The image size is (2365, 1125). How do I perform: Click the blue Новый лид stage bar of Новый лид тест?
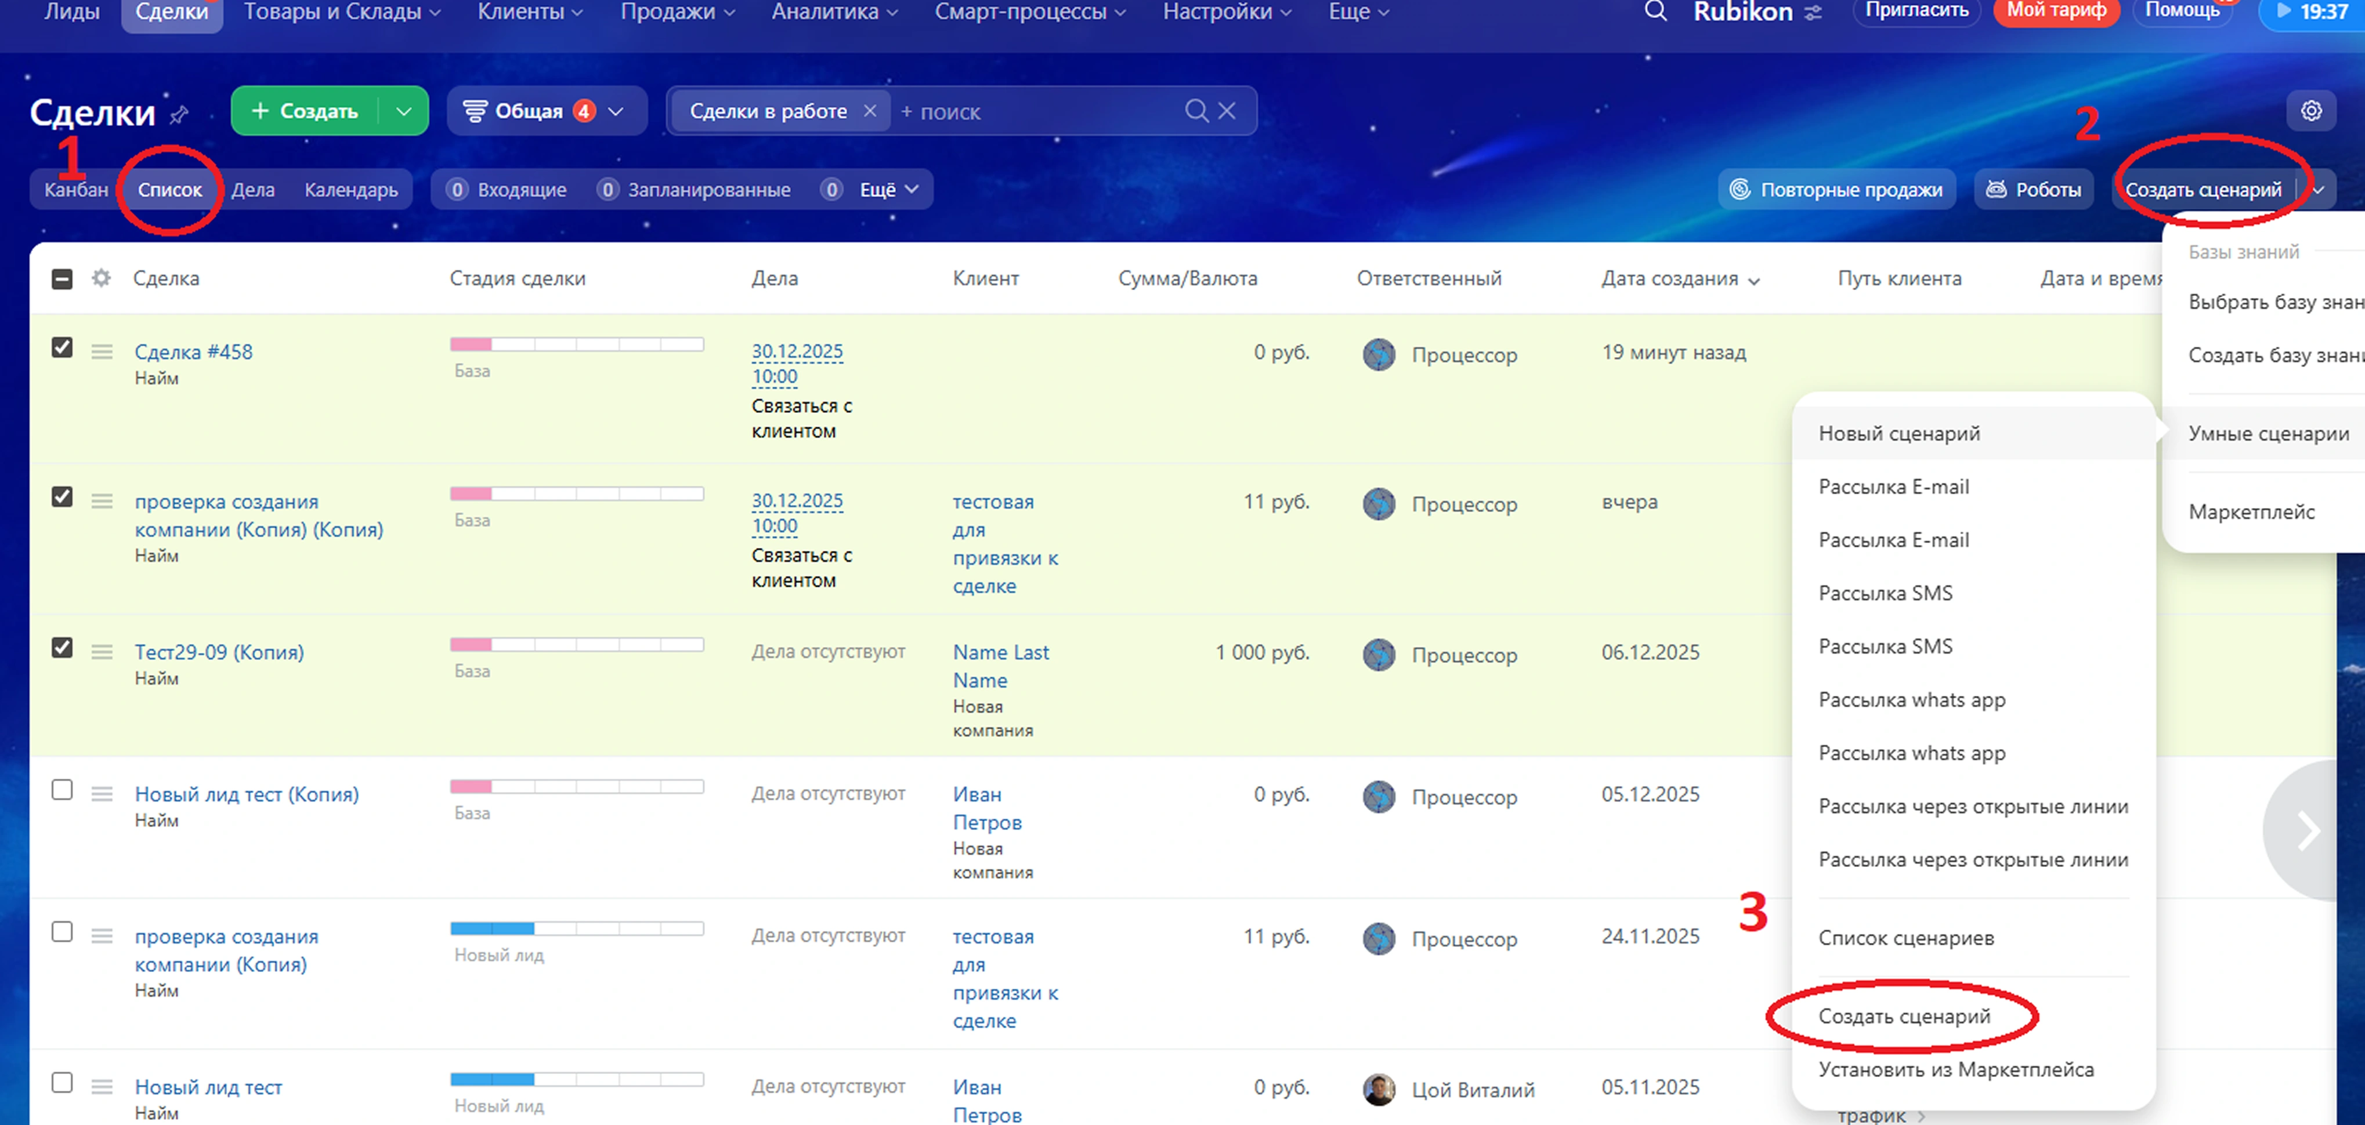pyautogui.click(x=577, y=1079)
